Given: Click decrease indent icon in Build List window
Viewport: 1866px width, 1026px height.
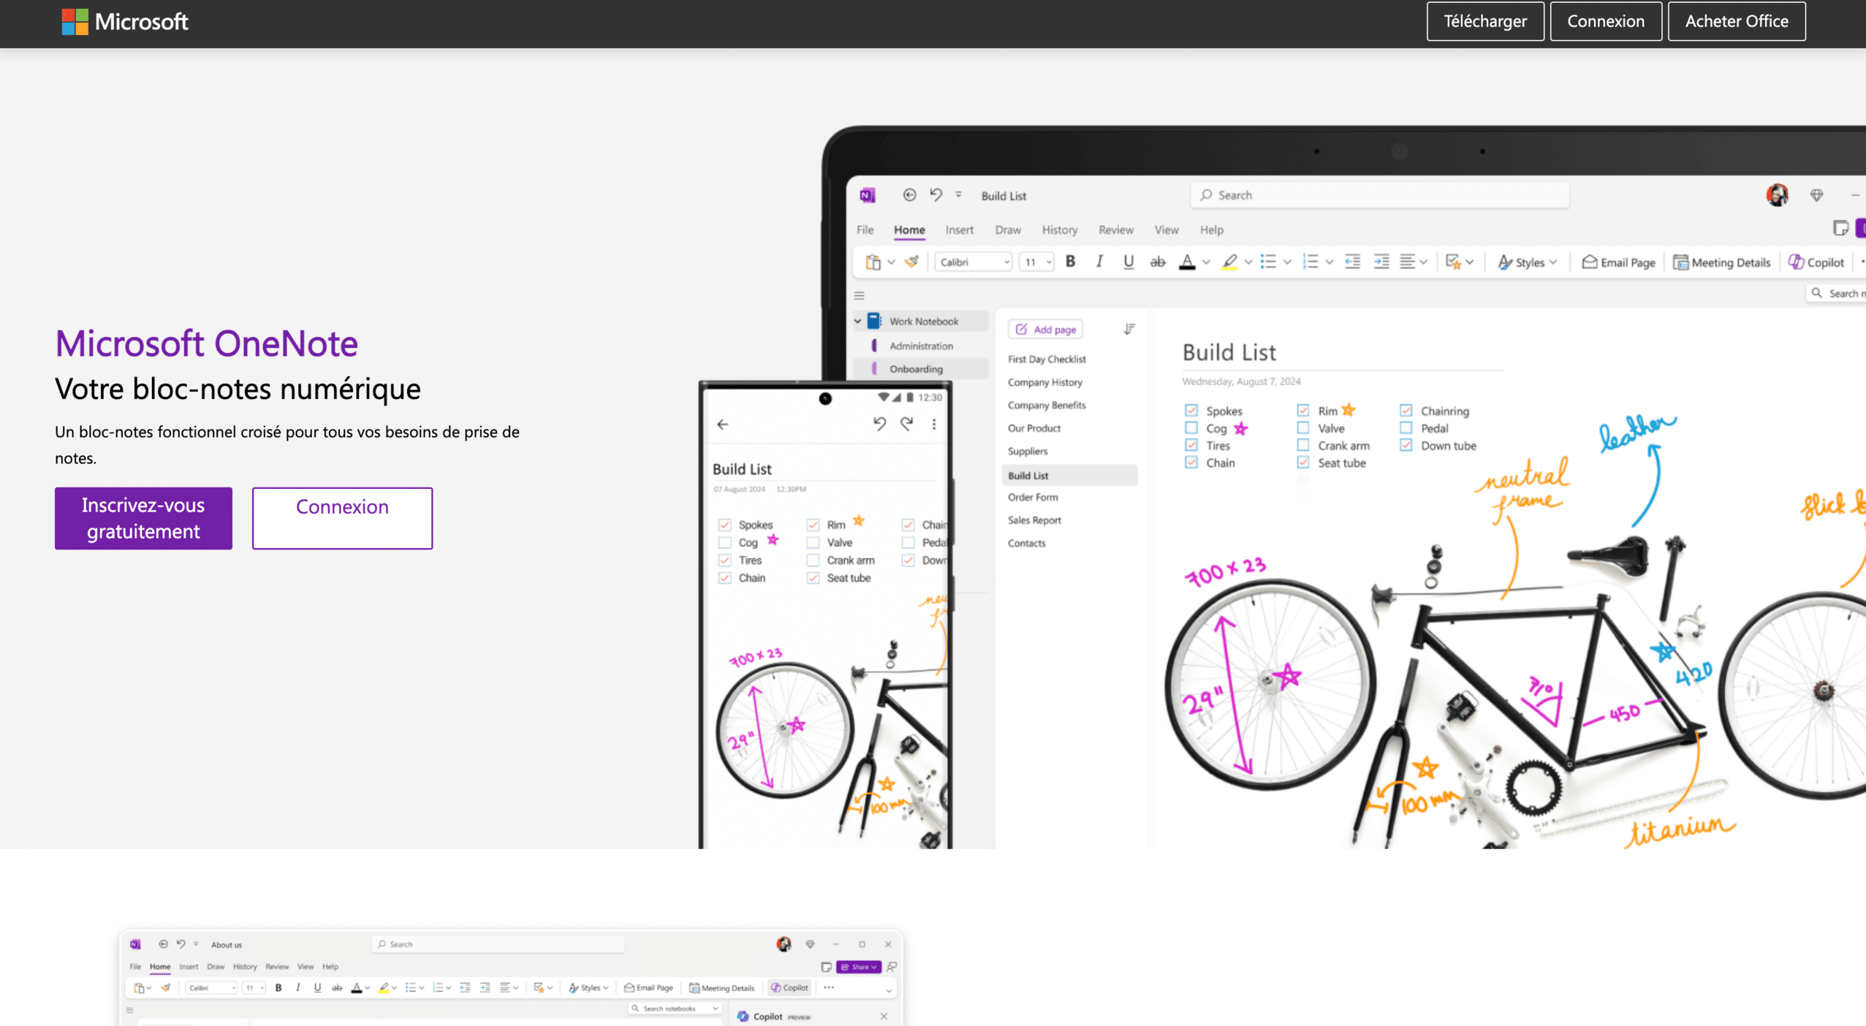Looking at the screenshot, I should (1352, 262).
